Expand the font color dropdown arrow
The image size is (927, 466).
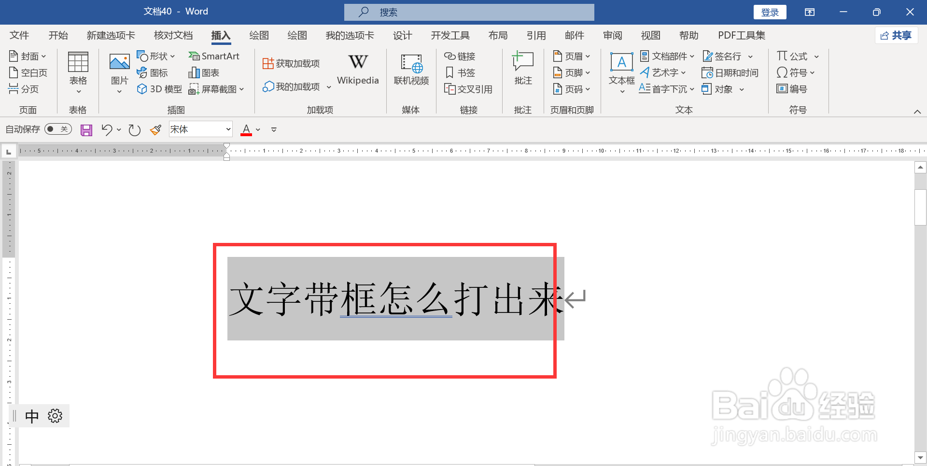point(258,130)
